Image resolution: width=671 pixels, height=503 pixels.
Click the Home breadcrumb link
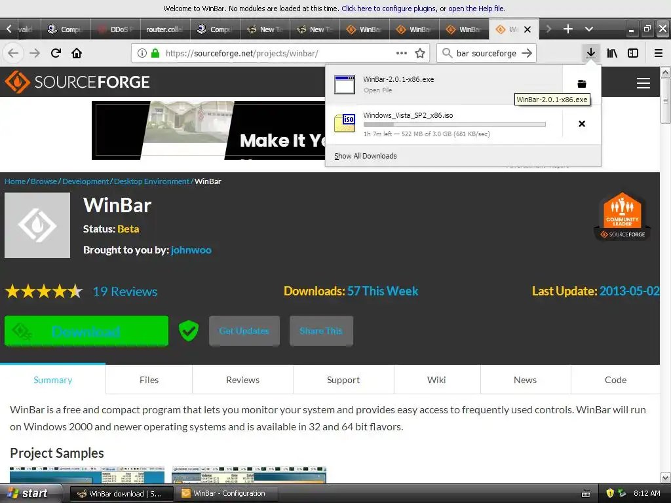15,181
